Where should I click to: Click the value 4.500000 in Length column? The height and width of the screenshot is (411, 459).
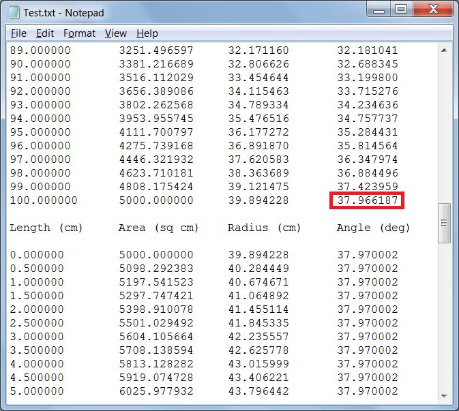(x=37, y=378)
